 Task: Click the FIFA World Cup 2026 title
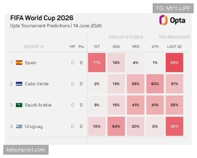point(42,18)
